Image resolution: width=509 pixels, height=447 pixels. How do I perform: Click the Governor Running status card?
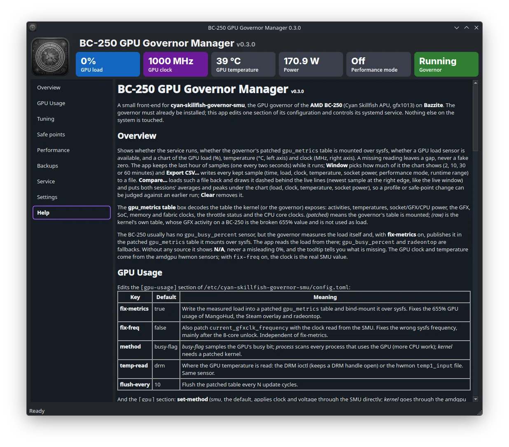point(446,64)
